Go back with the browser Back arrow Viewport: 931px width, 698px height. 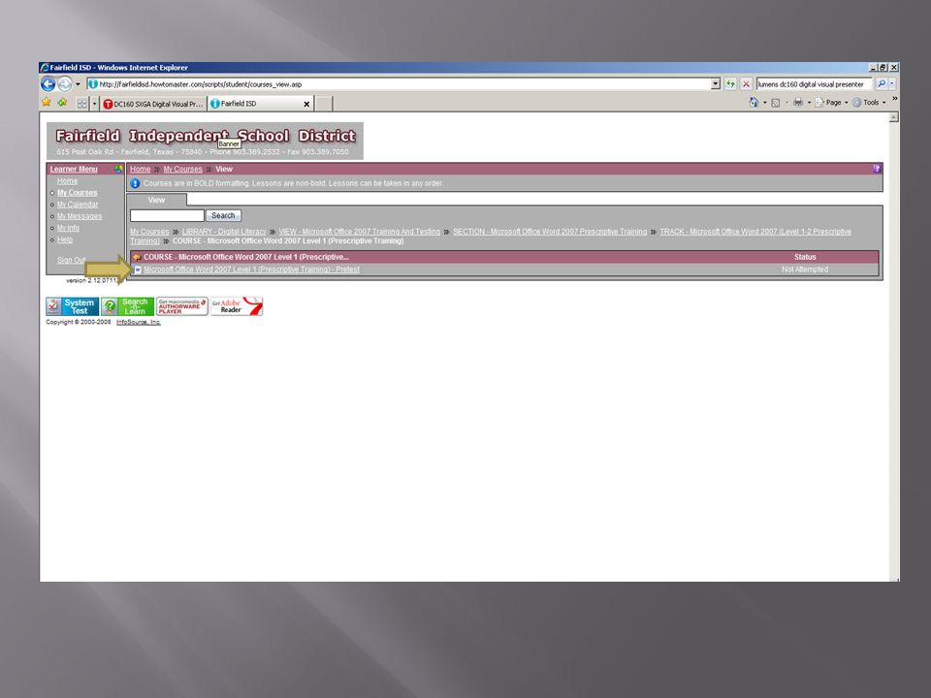point(48,84)
